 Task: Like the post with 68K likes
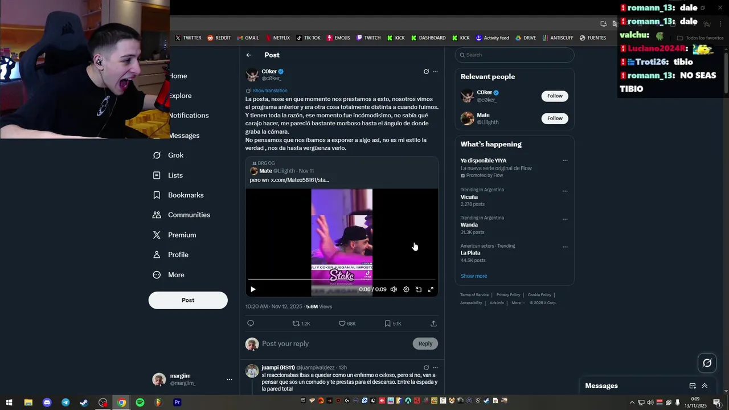(x=347, y=323)
